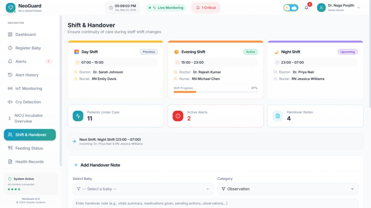Open the Category Observation dropdown
The height and width of the screenshot is (208, 371).
coord(288,189)
